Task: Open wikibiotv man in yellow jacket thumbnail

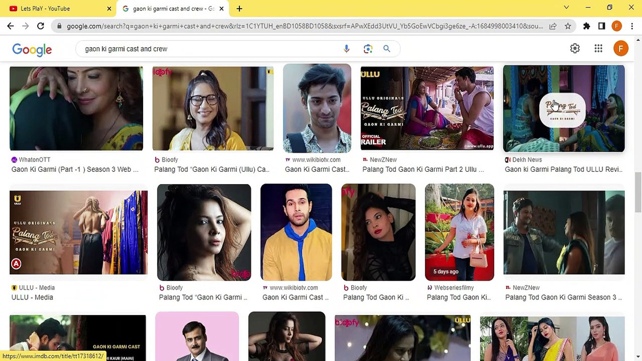Action: pos(296,232)
